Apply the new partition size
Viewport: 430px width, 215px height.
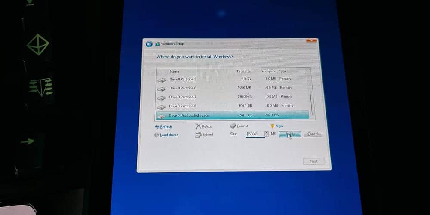290,134
